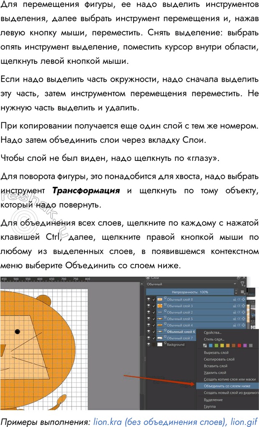Increase opacity with the stepper up arrow
The height and width of the screenshot is (427, 259).
tap(236, 290)
